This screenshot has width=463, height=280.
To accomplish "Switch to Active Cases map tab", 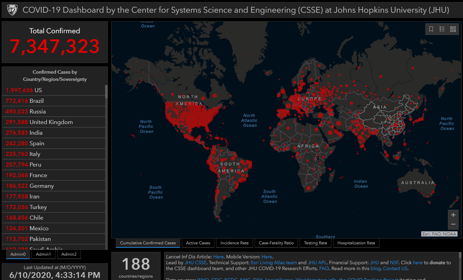I will (198, 243).
